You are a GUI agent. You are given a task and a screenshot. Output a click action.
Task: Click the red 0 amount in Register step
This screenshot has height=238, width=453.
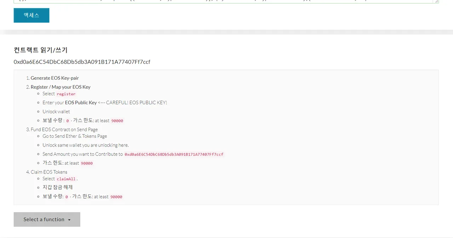(x=68, y=121)
